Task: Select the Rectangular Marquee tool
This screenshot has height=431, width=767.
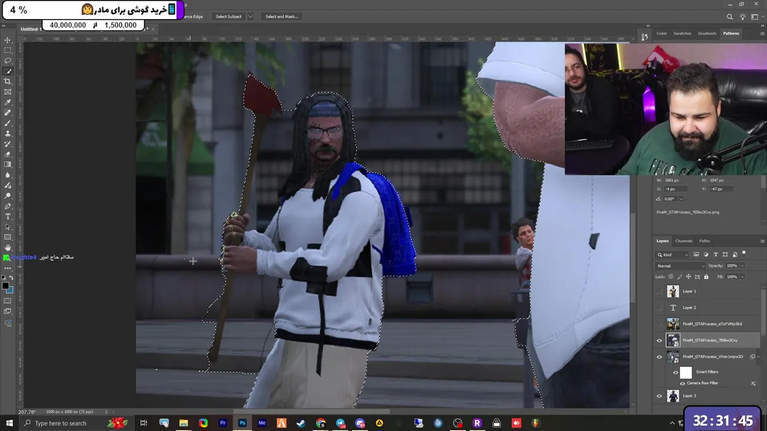Action: pos(8,50)
